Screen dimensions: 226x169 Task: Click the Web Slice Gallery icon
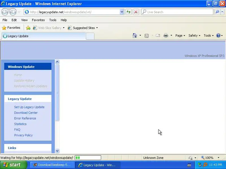tap(35, 28)
